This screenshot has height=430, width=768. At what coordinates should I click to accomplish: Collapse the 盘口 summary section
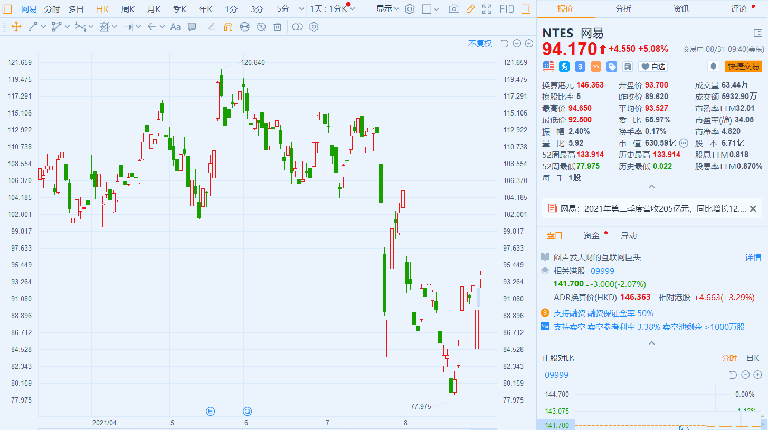[x=652, y=343]
